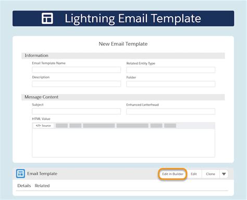Image resolution: width=247 pixels, height=200 pixels.
Task: Click the Enhanced Letterhead field
Action: [x=171, y=111]
